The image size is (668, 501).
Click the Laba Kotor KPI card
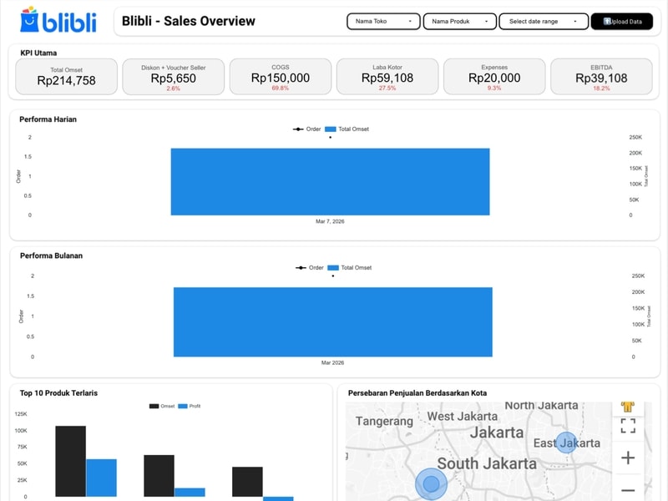tap(387, 77)
